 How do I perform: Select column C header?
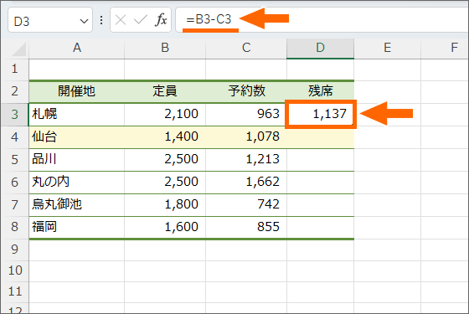tap(246, 49)
